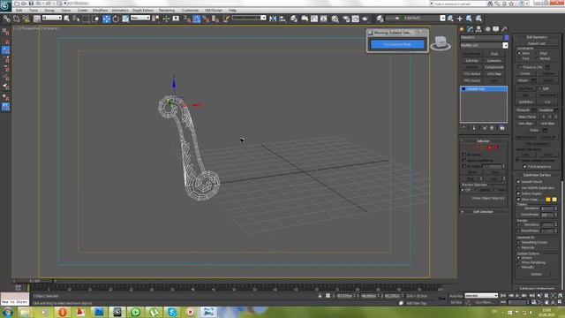Click the Repeat Last button
Image resolution: width=565 pixels, height=318 pixels.
(537, 43)
